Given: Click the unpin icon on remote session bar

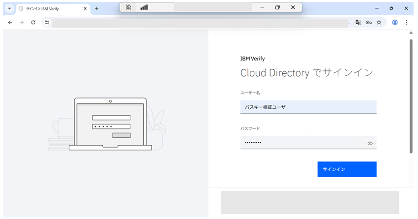Looking at the screenshot, I should (128, 7).
